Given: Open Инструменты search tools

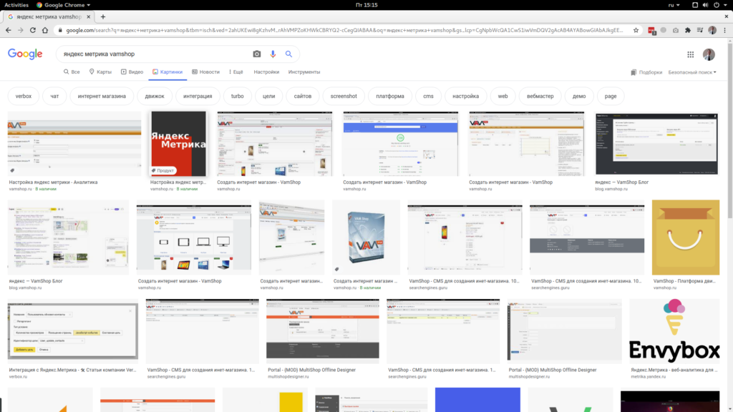Looking at the screenshot, I should (x=304, y=72).
